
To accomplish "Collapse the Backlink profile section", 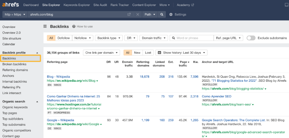I will [37, 53].
